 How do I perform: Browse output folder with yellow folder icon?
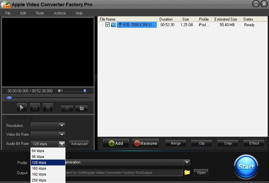point(187,172)
